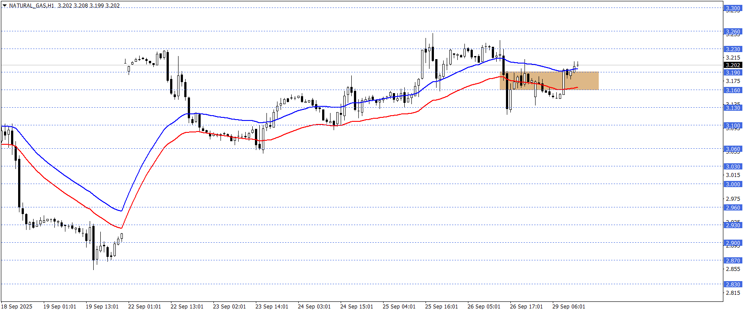The height and width of the screenshot is (312, 745).
Task: Click the 3.230 level label on axis
Action: [x=733, y=49]
